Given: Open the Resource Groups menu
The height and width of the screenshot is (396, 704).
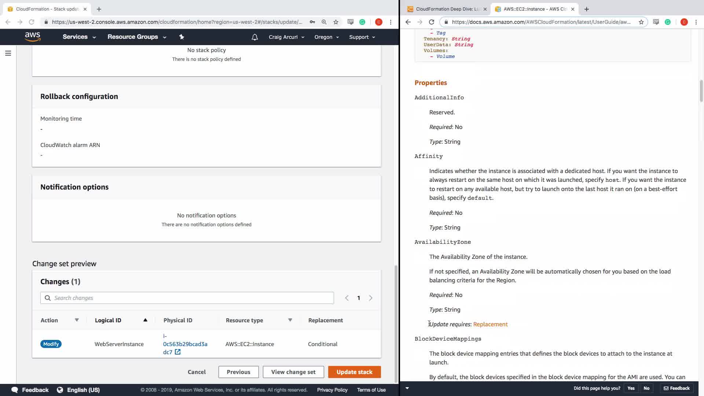Looking at the screenshot, I should [136, 37].
